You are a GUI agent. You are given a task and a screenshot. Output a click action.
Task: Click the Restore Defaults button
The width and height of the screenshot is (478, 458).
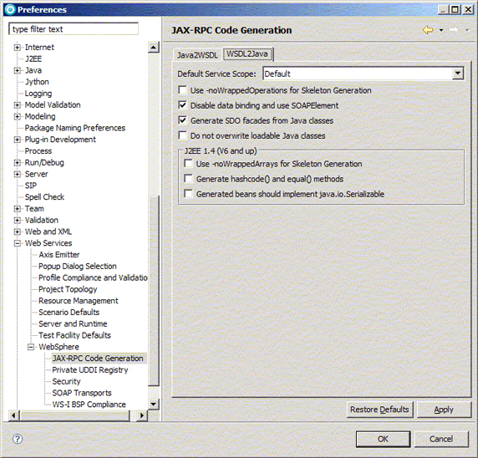coord(379,410)
